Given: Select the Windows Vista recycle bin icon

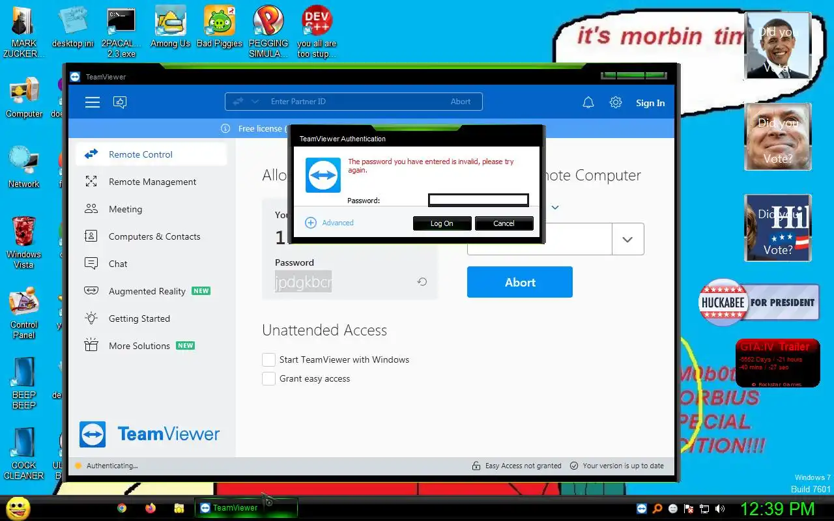Looking at the screenshot, I should [24, 242].
